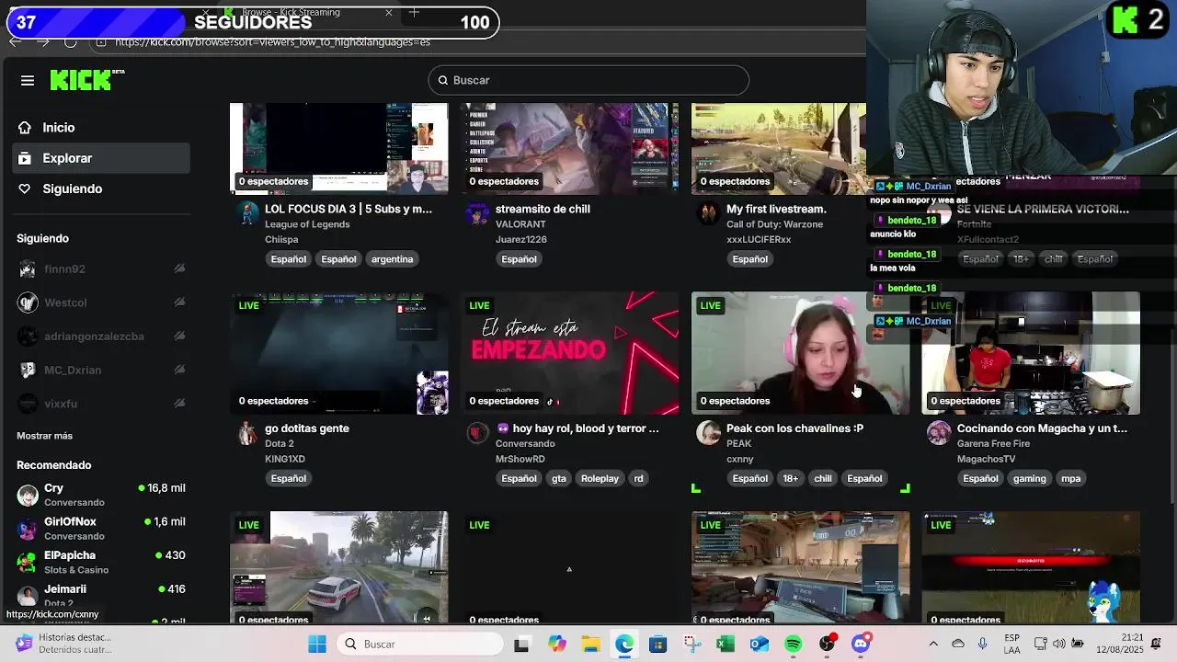This screenshot has width=1177, height=662.
Task: Open the GTA police car stream thumbnail
Action: click(338, 567)
